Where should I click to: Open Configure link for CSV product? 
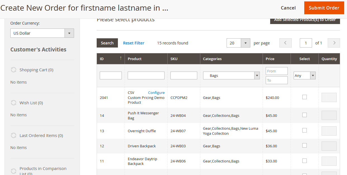point(156,93)
